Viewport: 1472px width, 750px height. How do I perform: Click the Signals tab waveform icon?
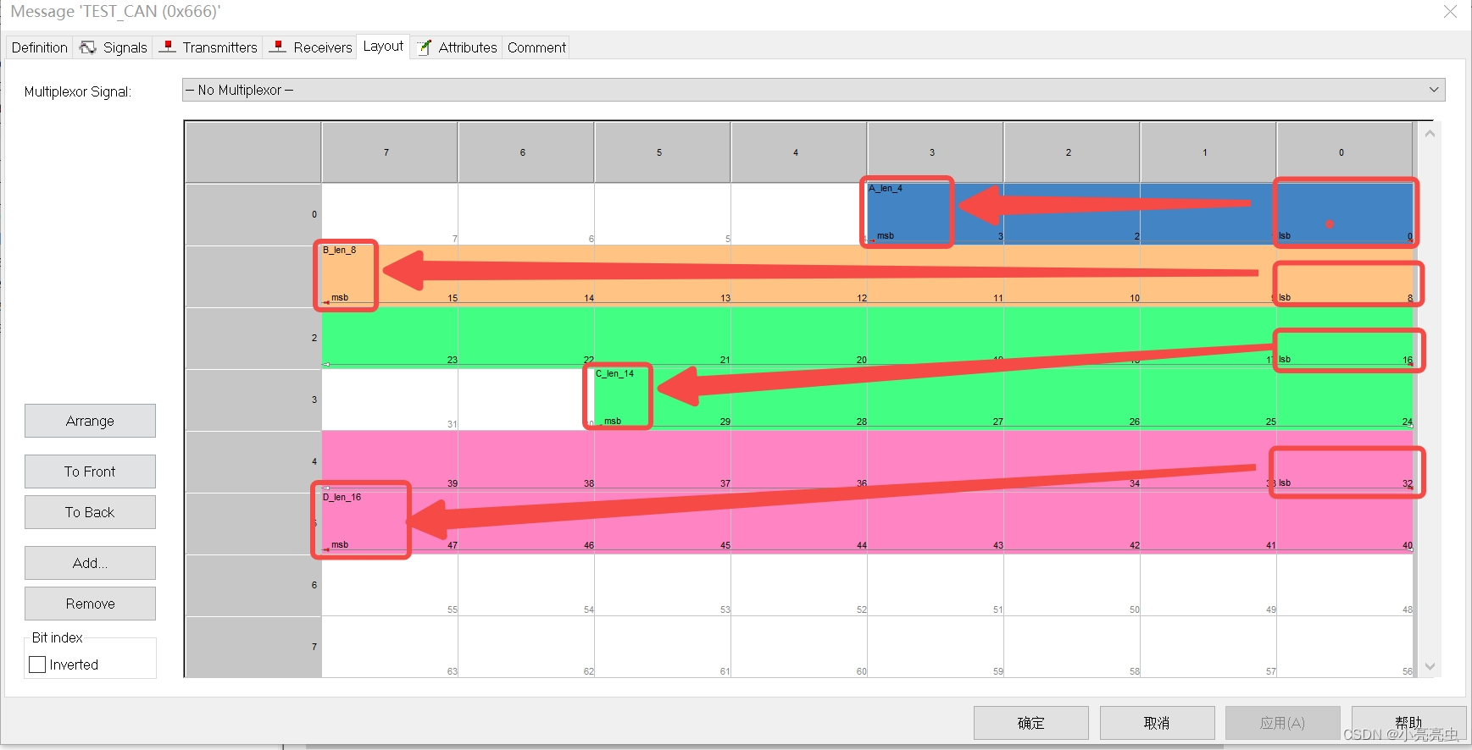click(x=88, y=47)
